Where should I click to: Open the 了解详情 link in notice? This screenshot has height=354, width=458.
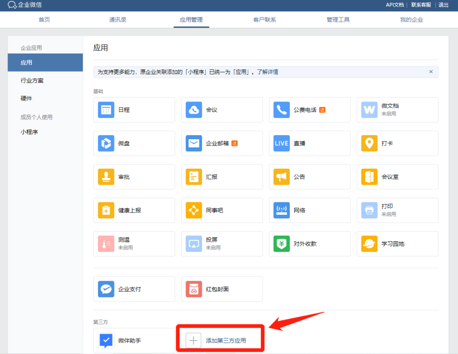tap(267, 72)
